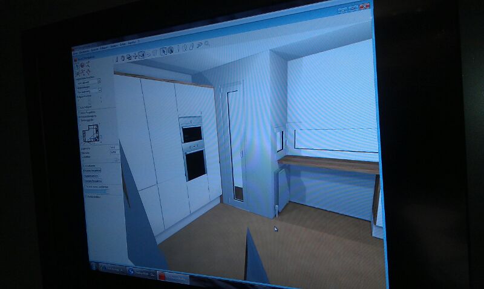Click the input field showing 520
This screenshot has height=289, width=484.
coord(113,152)
